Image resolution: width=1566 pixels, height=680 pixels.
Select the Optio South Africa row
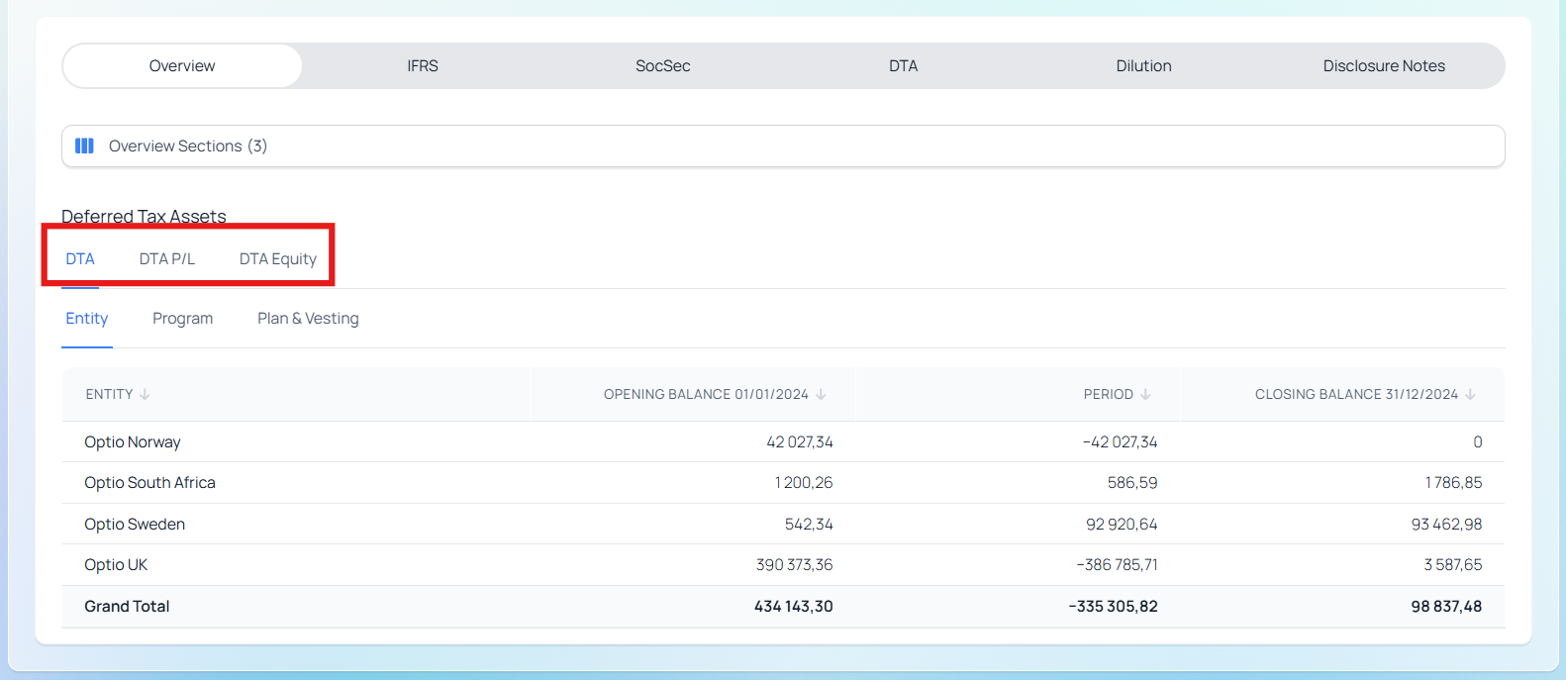pos(783,482)
